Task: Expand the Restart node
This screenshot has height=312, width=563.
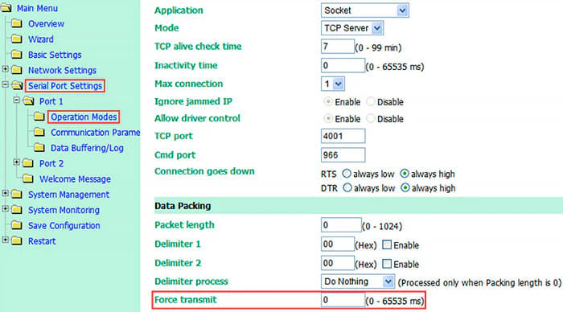Action: pos(5,240)
